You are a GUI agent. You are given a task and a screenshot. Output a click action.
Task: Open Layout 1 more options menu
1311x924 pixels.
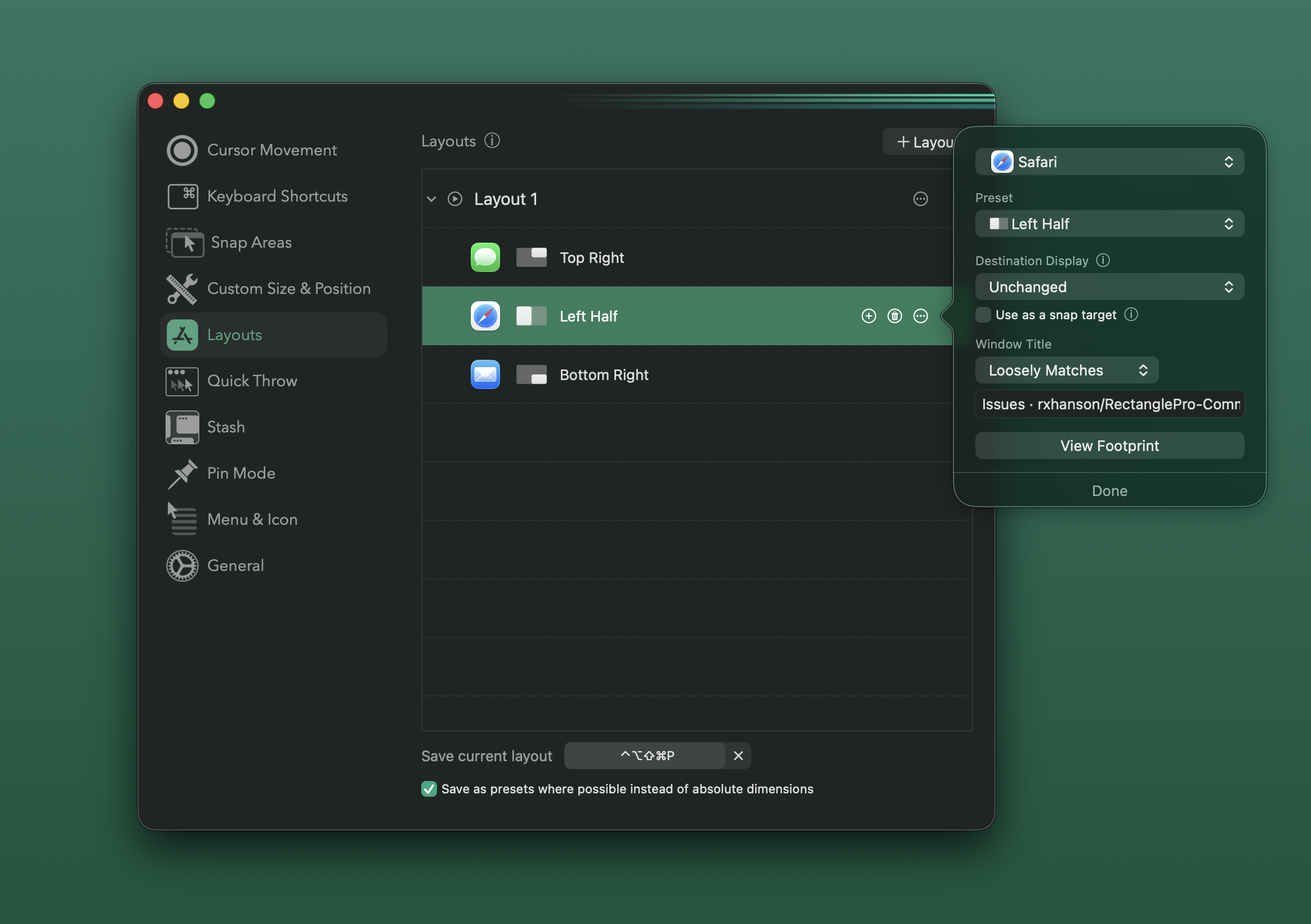click(920, 199)
